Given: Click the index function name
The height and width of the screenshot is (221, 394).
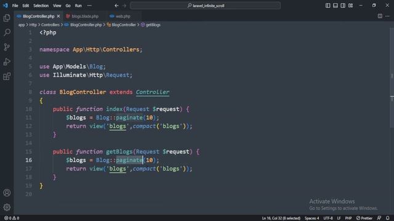Looking at the screenshot, I should [114, 109].
